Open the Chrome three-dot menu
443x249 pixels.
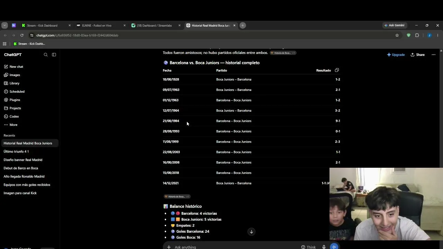438,35
